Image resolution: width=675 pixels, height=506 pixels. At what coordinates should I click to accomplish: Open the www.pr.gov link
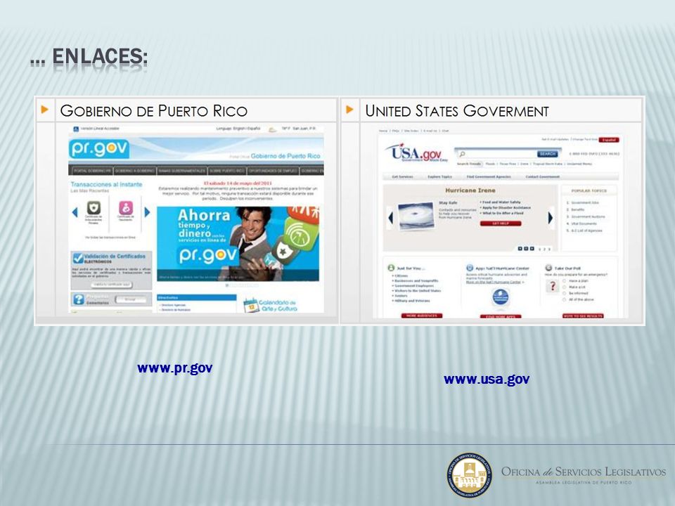[175, 368]
